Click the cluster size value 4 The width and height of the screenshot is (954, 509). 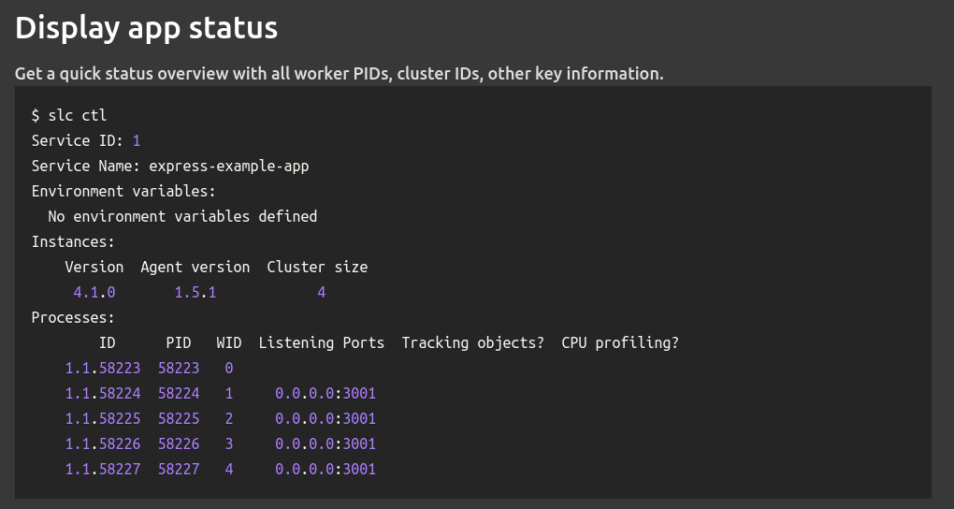point(321,292)
